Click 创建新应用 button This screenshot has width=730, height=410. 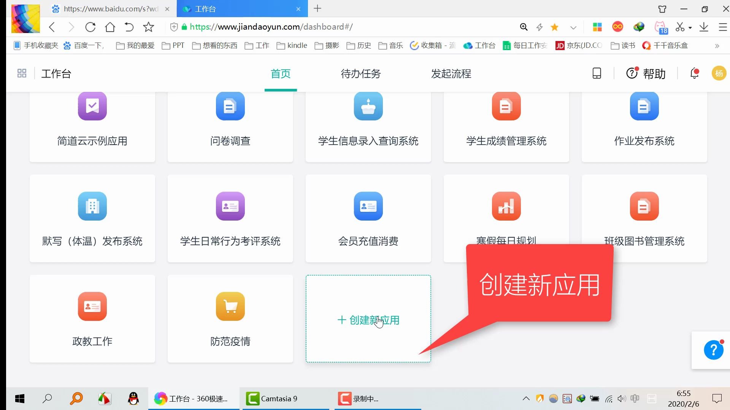(x=368, y=320)
